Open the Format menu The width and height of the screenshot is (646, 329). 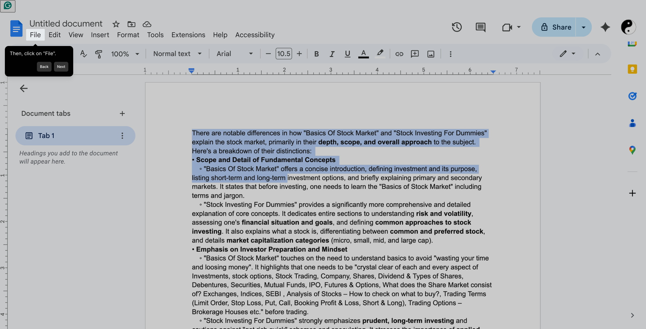(128, 35)
